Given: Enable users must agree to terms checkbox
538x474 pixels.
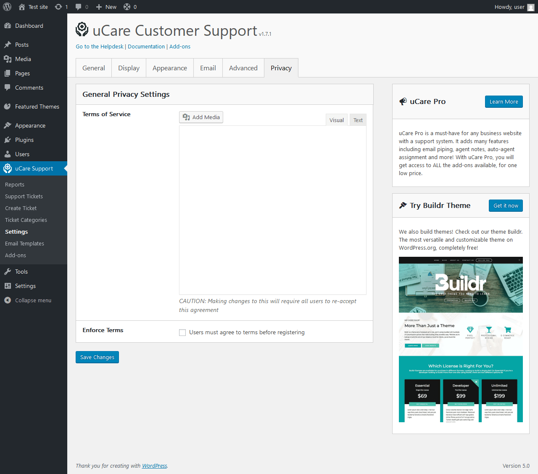Looking at the screenshot, I should click(x=182, y=333).
